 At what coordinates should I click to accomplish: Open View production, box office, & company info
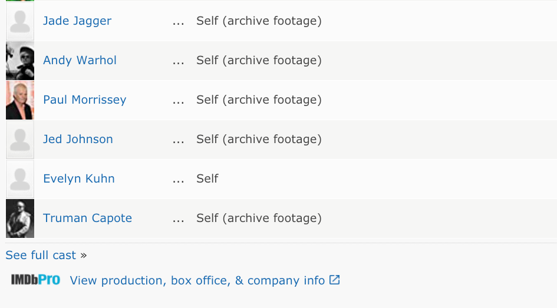click(197, 280)
